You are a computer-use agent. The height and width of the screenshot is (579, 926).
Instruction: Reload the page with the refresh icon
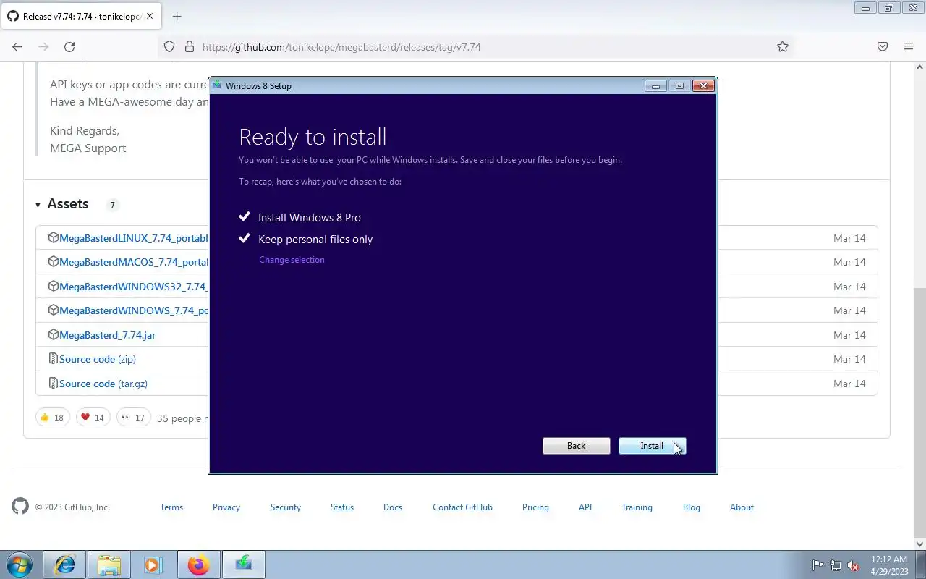(x=69, y=46)
